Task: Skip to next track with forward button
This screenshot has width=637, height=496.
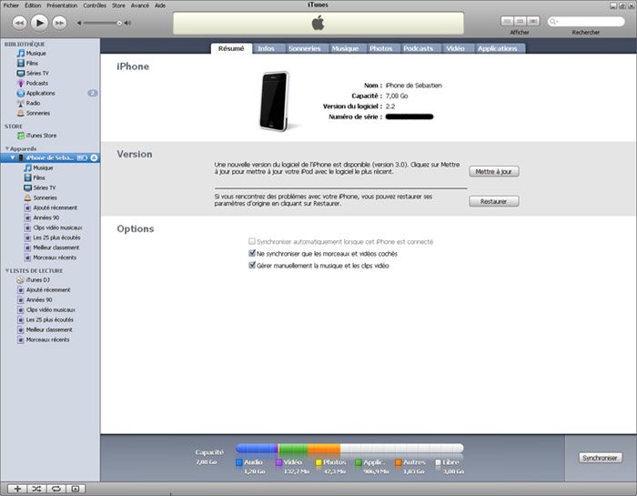Action: tap(59, 23)
